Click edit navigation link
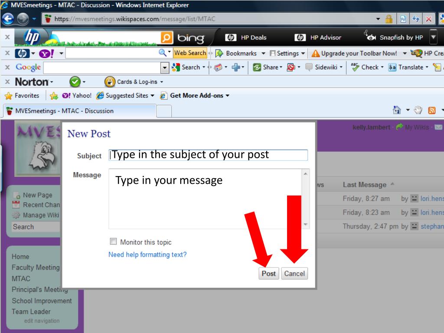Image resolution: width=444 pixels, height=333 pixels. [42, 321]
